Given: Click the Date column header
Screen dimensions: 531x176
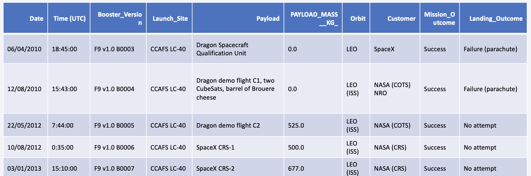Looking at the screenshot, I should pyautogui.click(x=36, y=19).
